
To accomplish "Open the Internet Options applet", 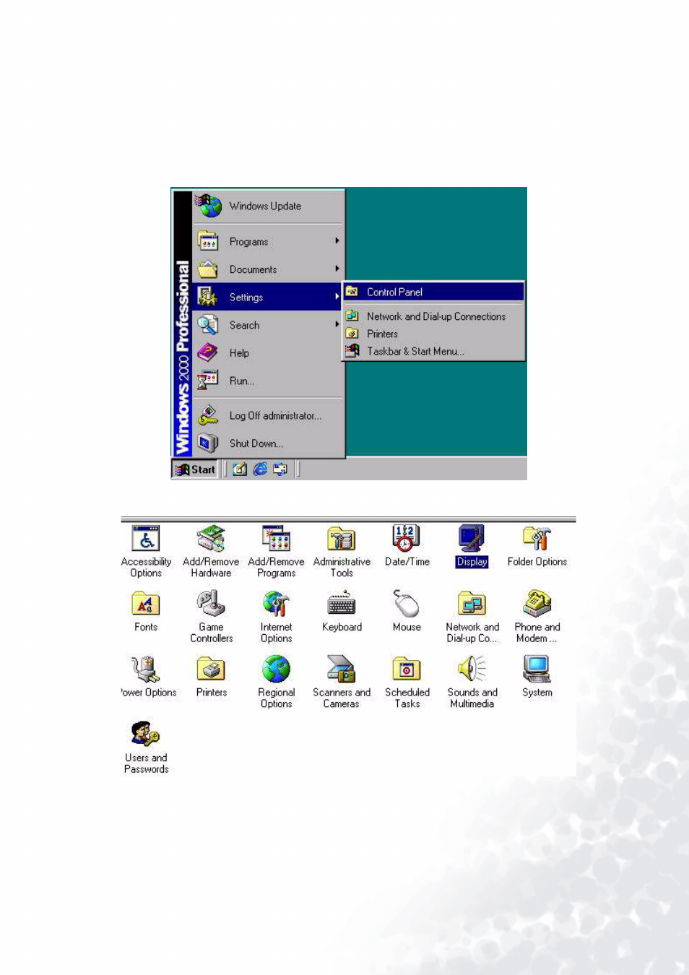I will point(277,617).
